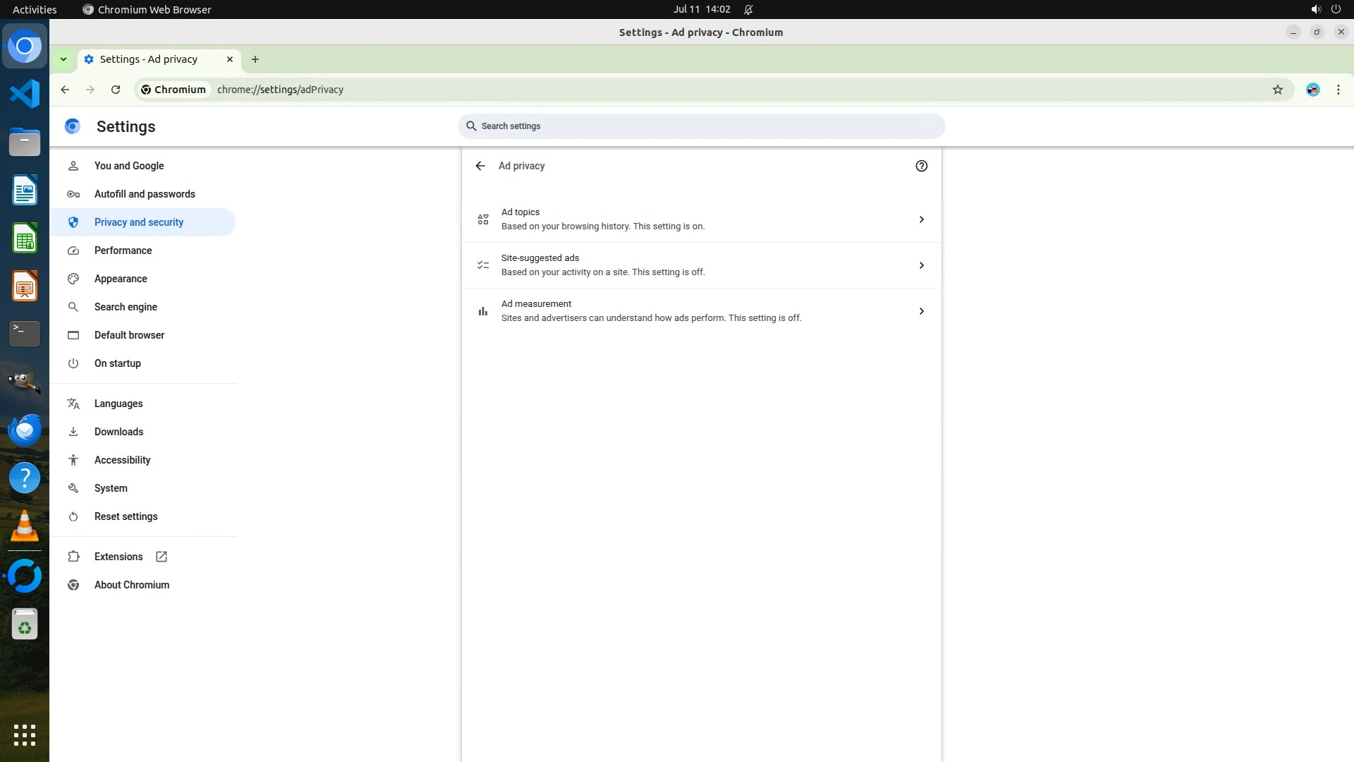Open the Search engine settings section
The width and height of the screenshot is (1354, 762).
coord(126,307)
